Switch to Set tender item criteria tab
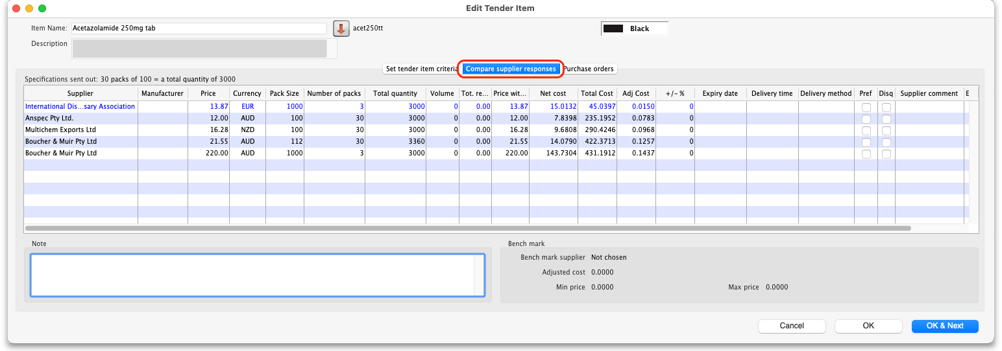 [422, 69]
